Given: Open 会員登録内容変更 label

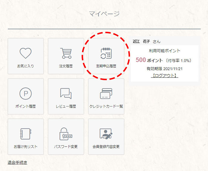Looking at the screenshot, I should point(106,147).
